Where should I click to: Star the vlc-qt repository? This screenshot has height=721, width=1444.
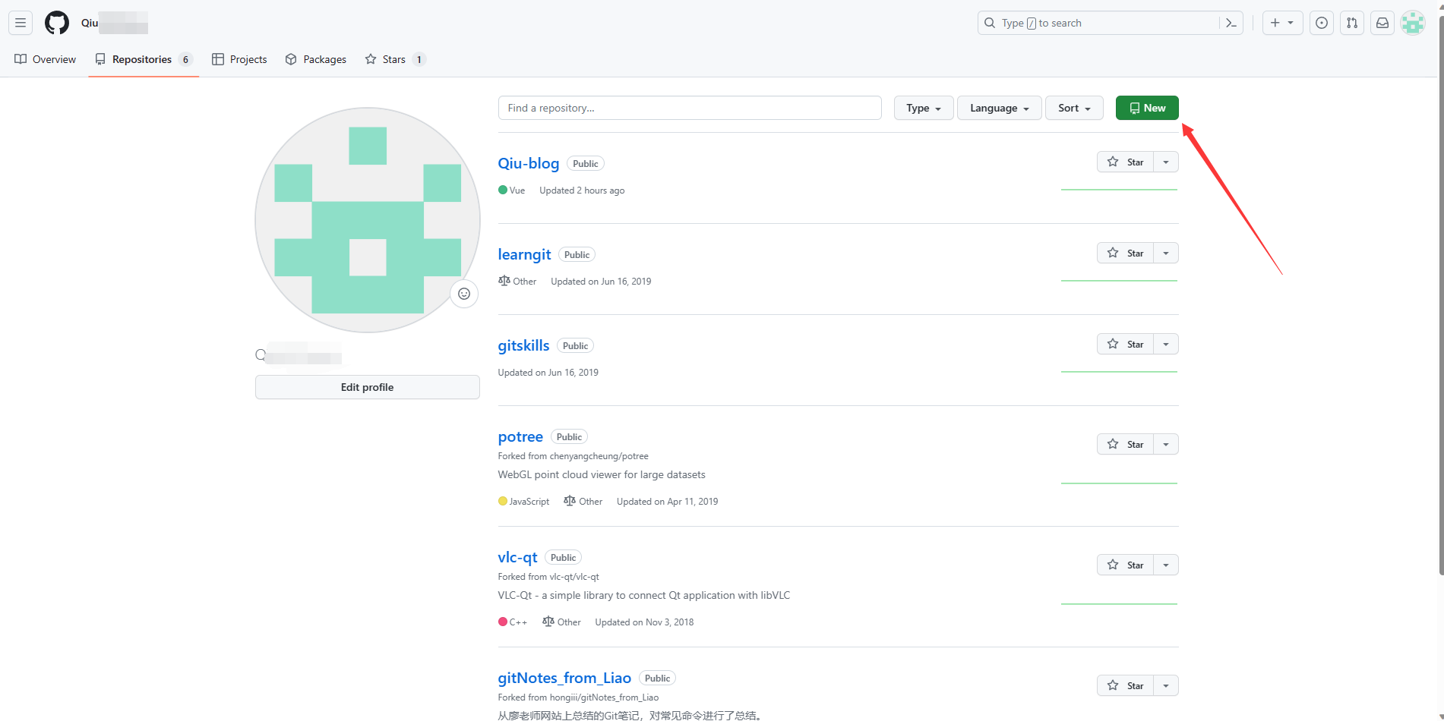click(x=1126, y=565)
